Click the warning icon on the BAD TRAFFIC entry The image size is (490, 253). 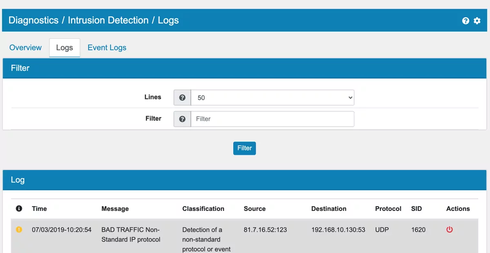click(x=19, y=229)
